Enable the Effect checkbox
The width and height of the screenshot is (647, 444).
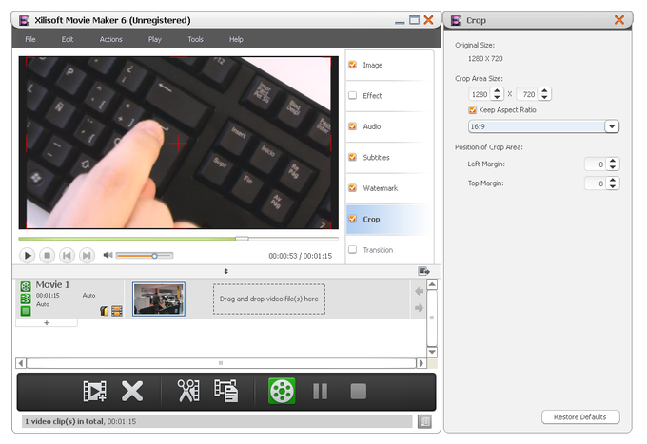352,96
